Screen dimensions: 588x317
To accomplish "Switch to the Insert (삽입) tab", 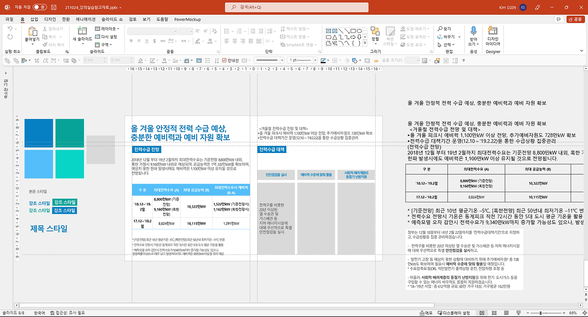I will pyautogui.click(x=34, y=19).
